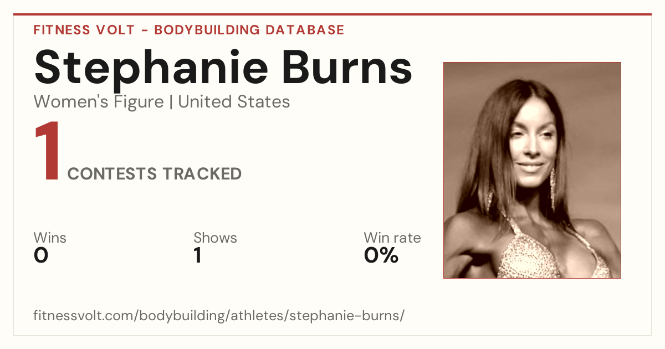The width and height of the screenshot is (665, 349).
Task: Click the 0% win rate value
Action: pos(381,255)
